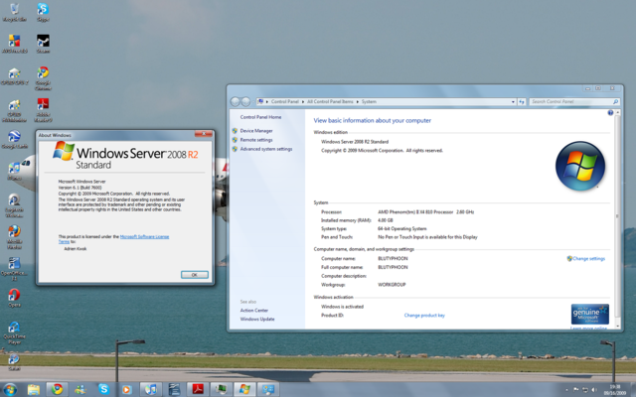Screen dimensions: 636x397
Task: Launch Safari from the desktop
Action: coord(14,361)
